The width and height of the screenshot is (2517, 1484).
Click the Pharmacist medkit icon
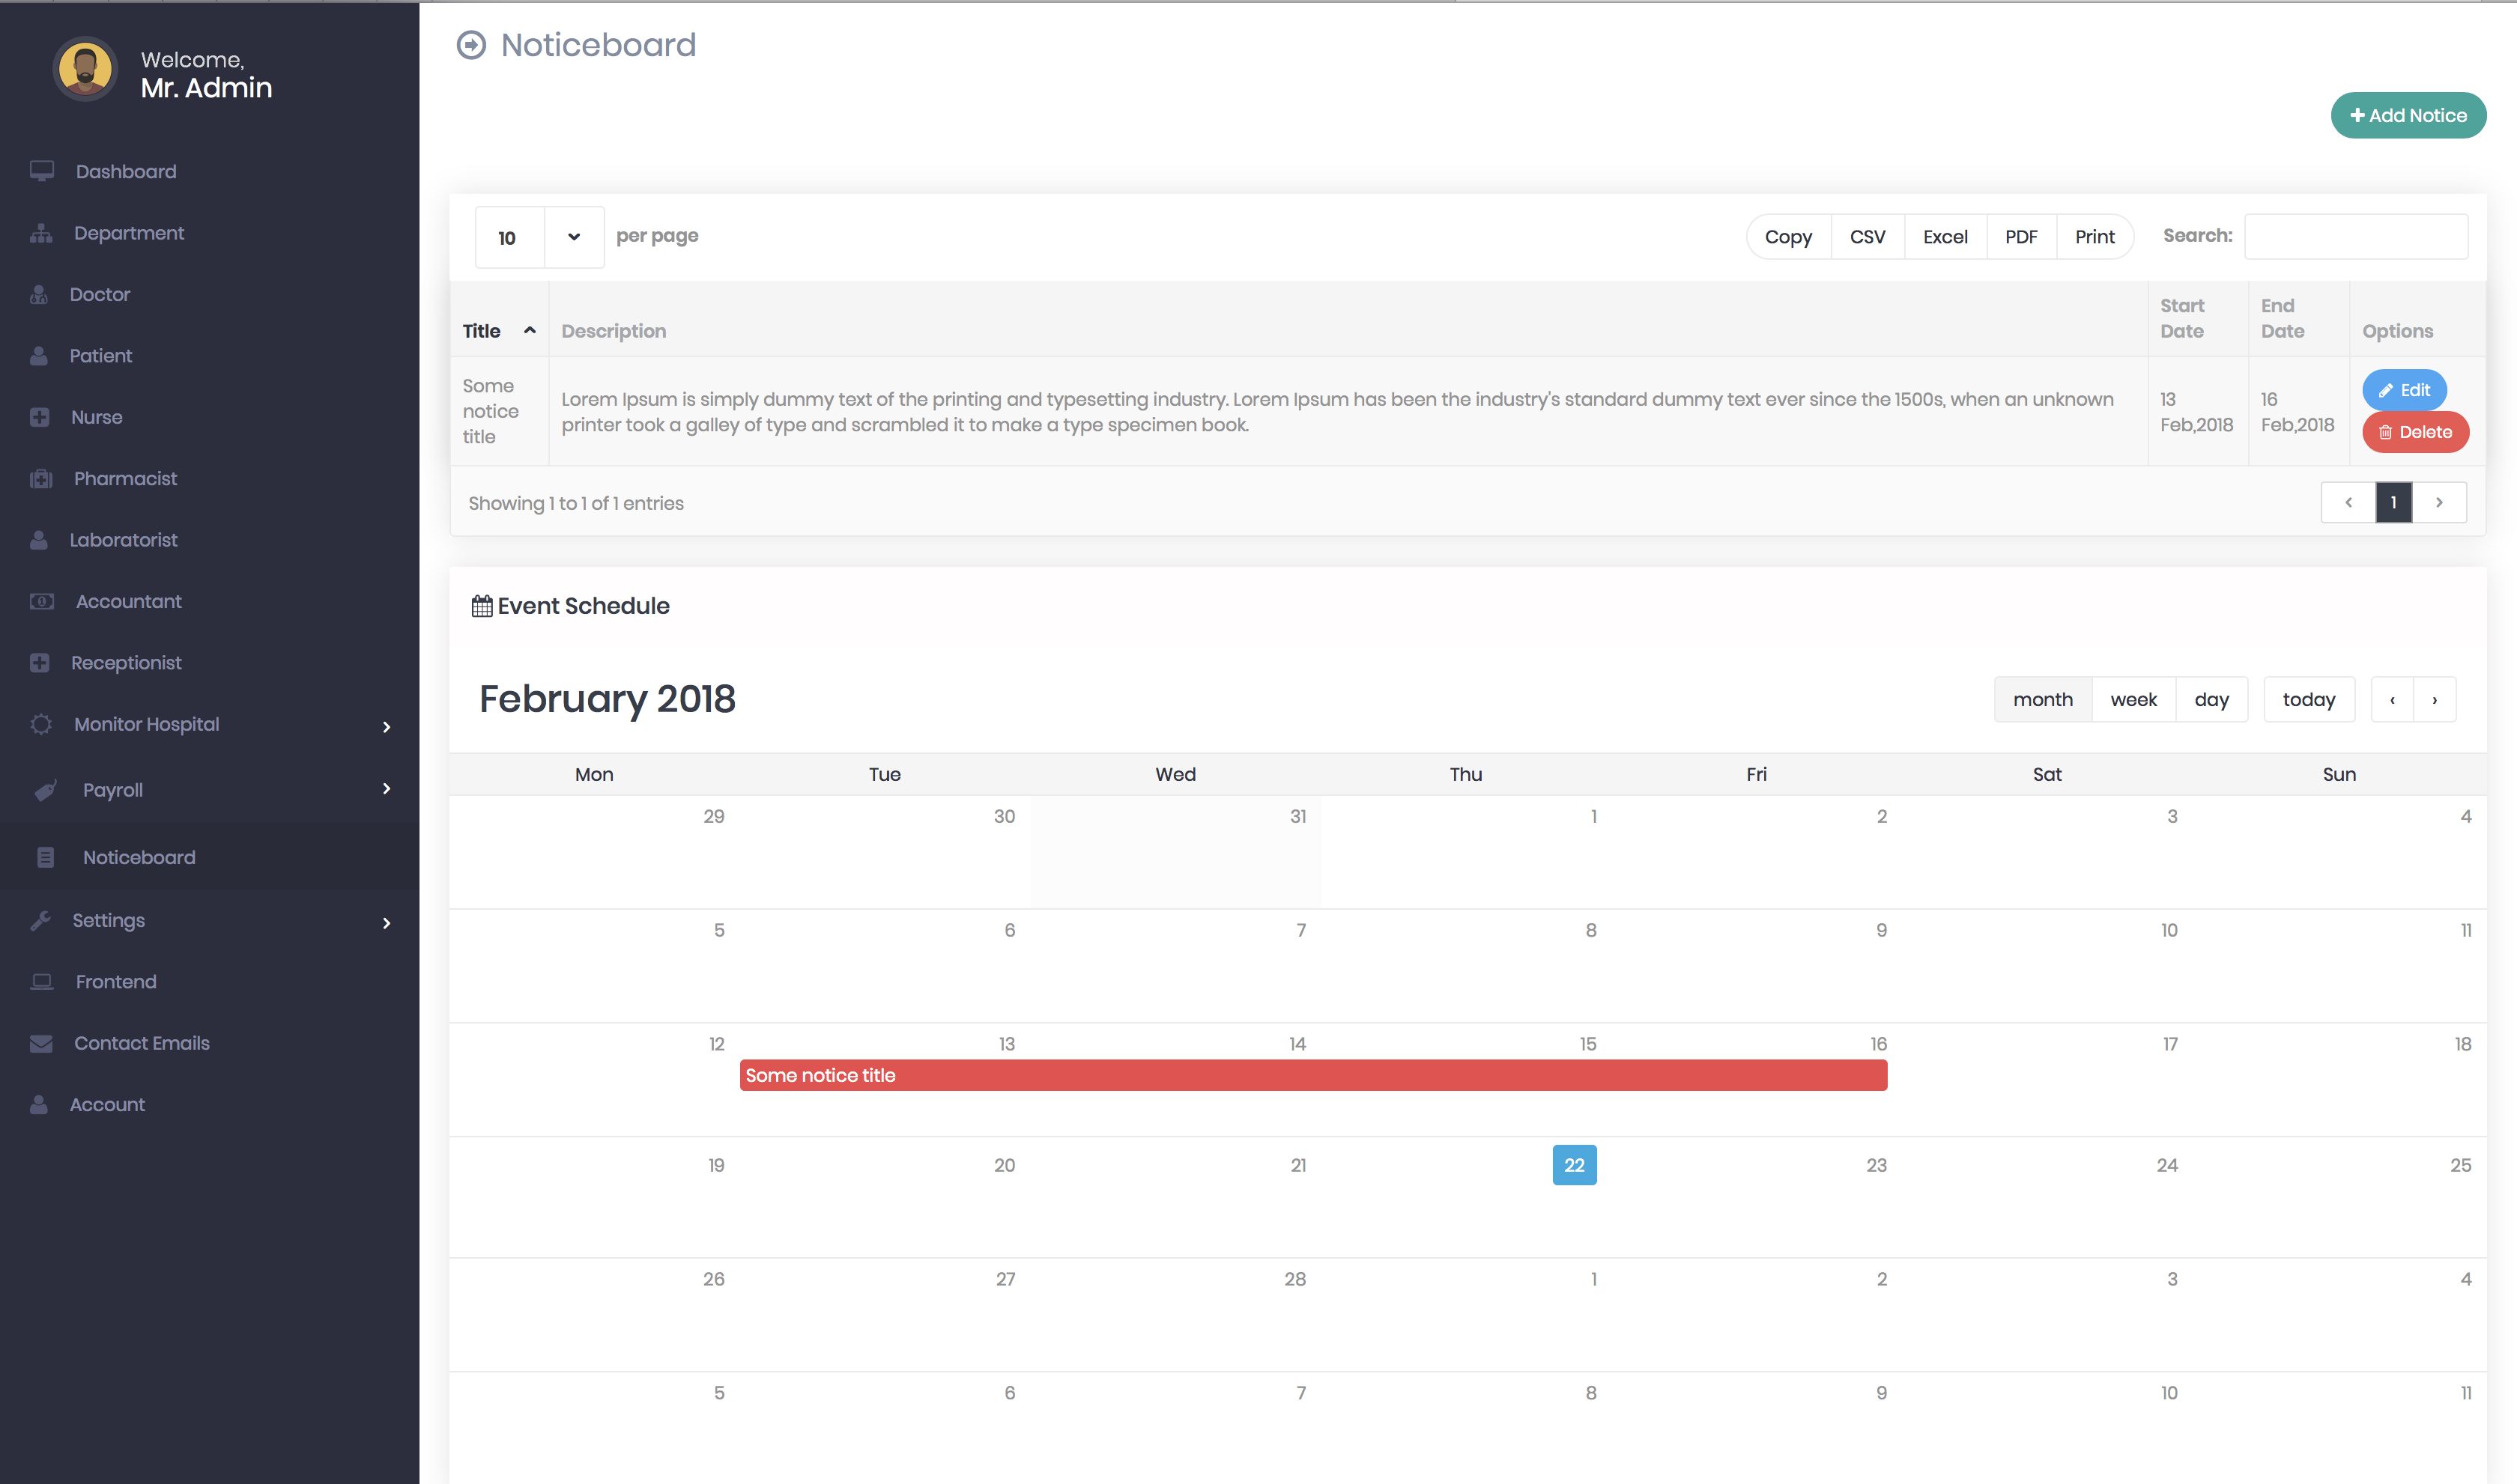41,479
